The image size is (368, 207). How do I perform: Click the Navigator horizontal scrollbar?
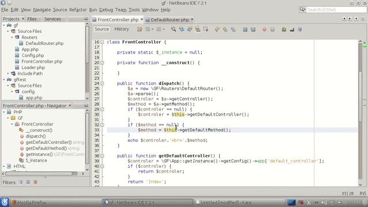(x=41, y=174)
